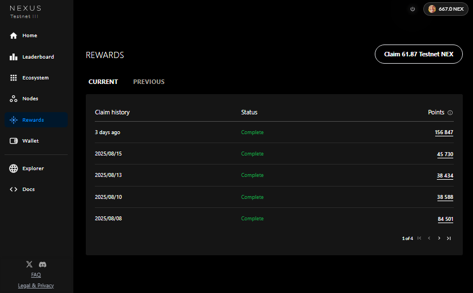The height and width of the screenshot is (293, 473).
Task: Click the 2025/08/10 claim date
Action: coord(108,197)
